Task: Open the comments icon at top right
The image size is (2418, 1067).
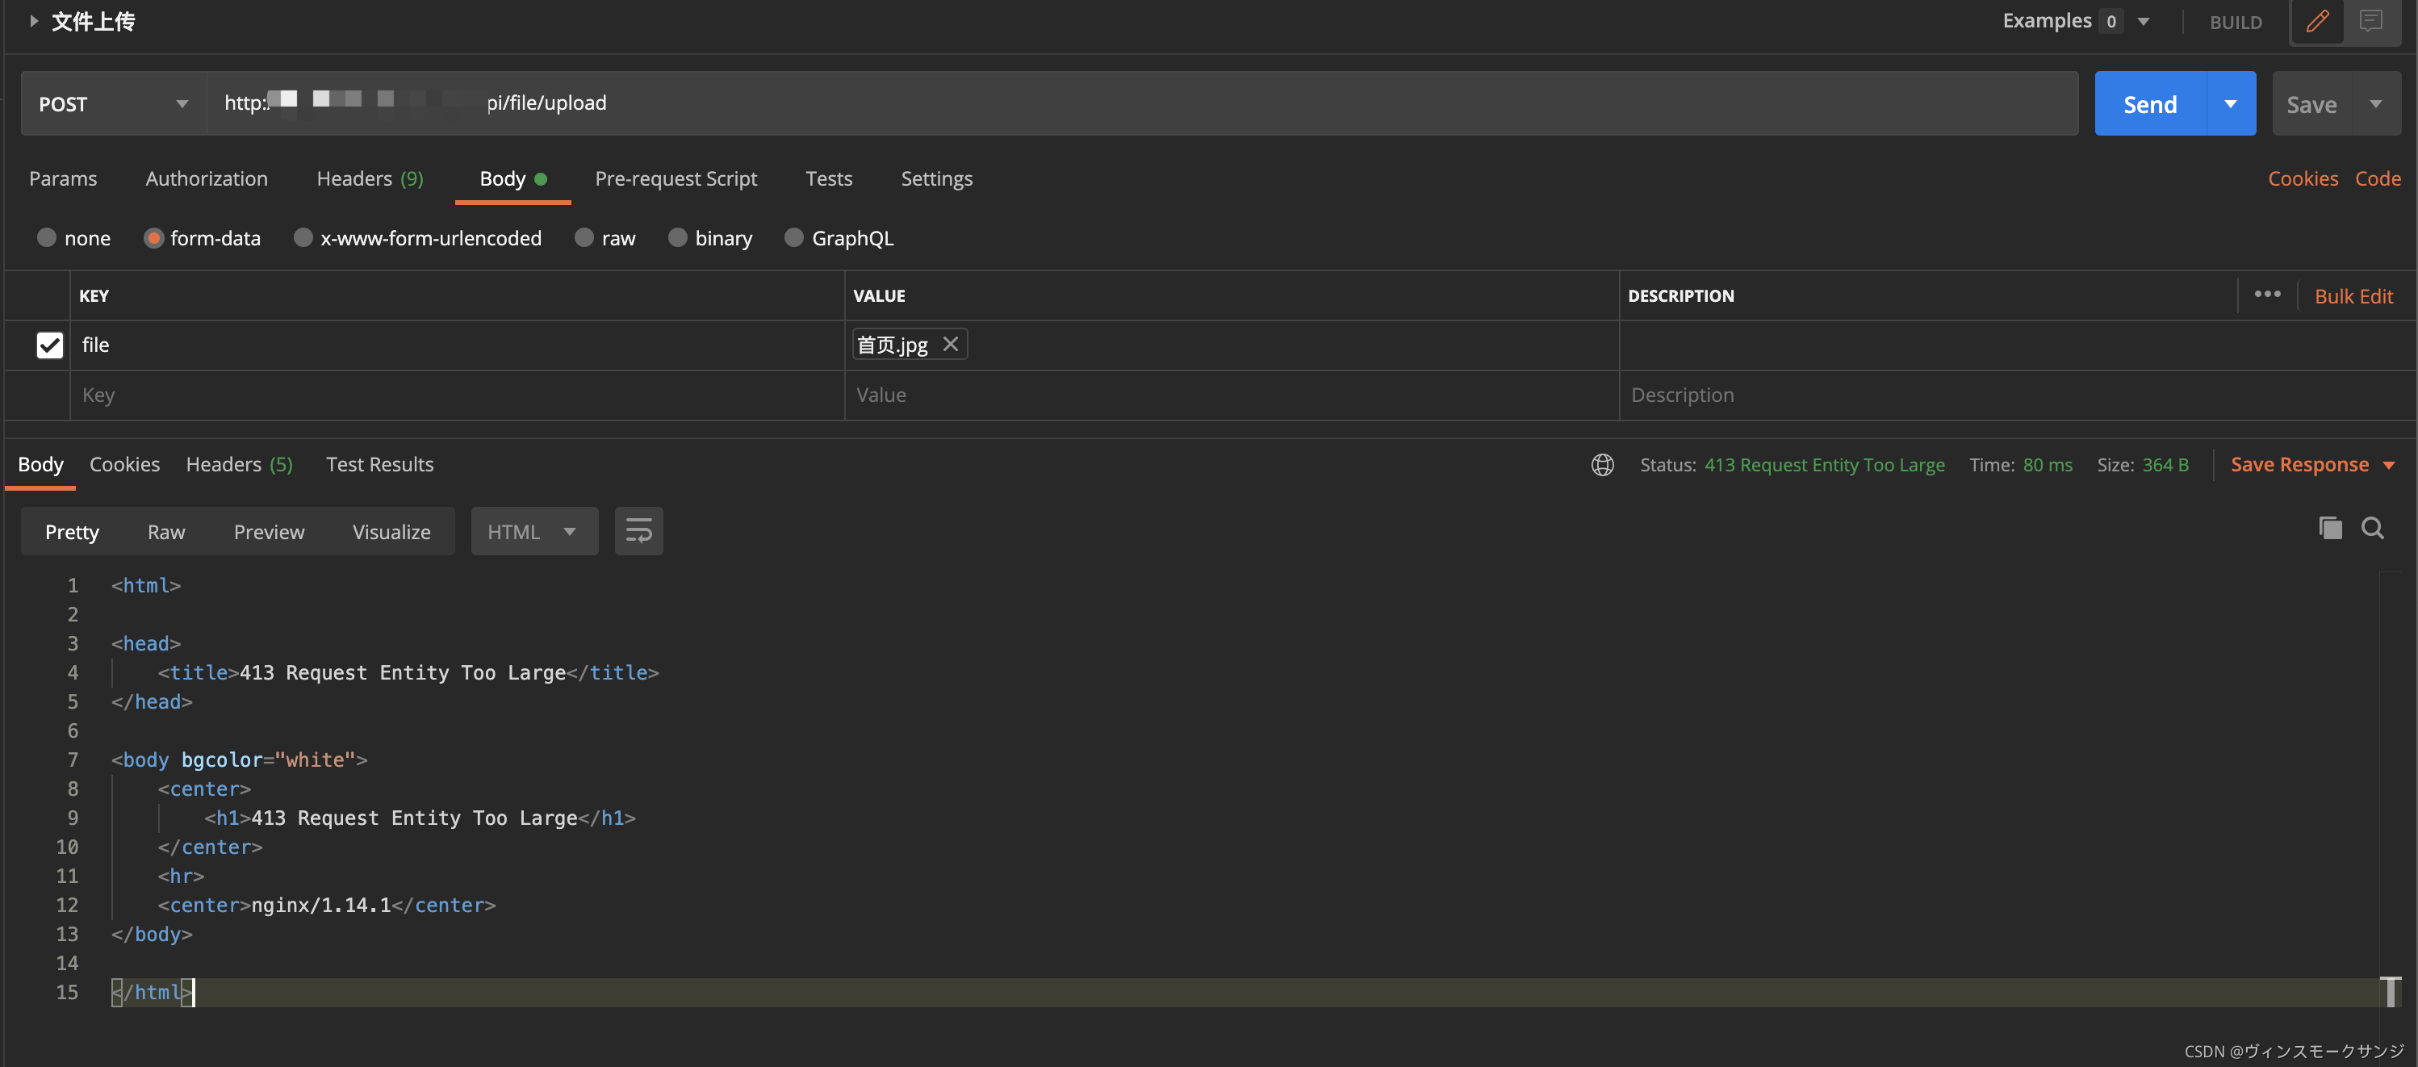Action: (2370, 21)
